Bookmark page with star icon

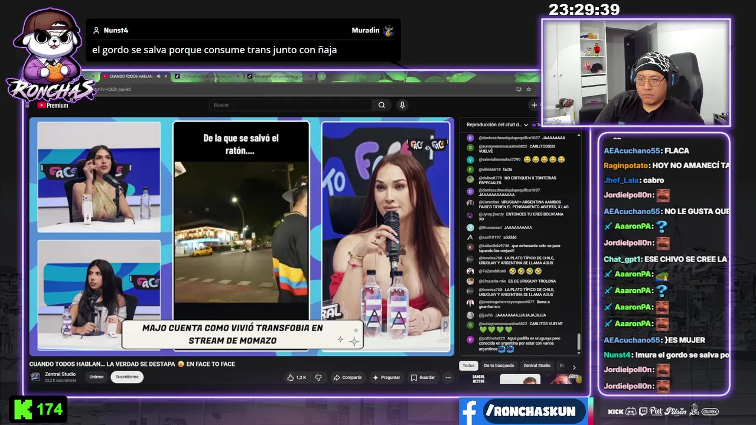[529, 89]
